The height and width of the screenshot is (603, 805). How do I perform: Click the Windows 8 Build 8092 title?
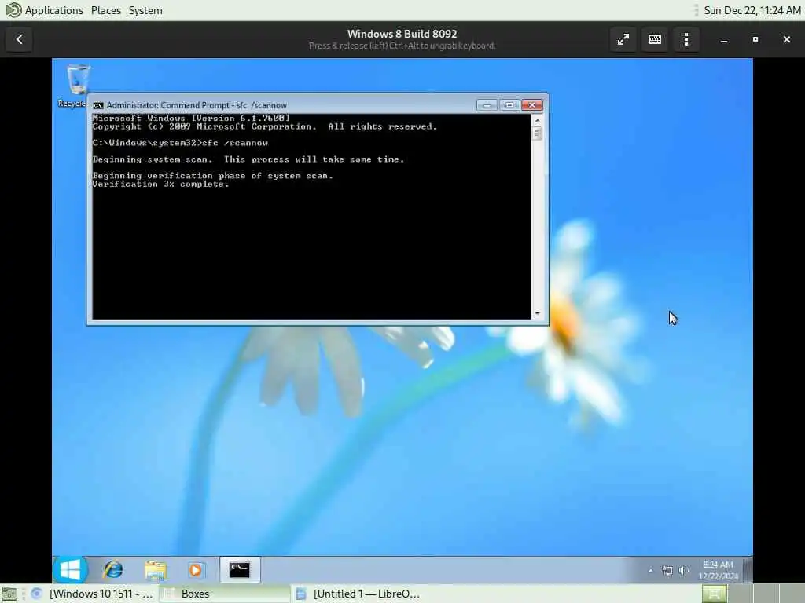coord(402,34)
